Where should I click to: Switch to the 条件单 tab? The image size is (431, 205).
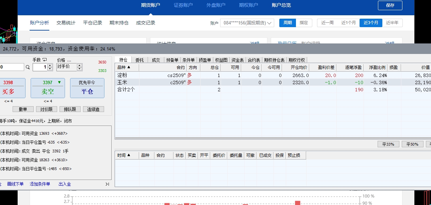(188, 60)
